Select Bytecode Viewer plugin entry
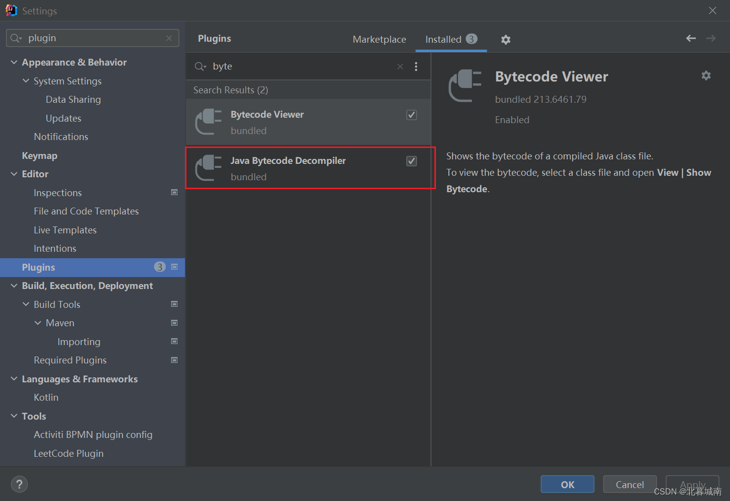Image resolution: width=730 pixels, height=501 pixels. coord(308,122)
